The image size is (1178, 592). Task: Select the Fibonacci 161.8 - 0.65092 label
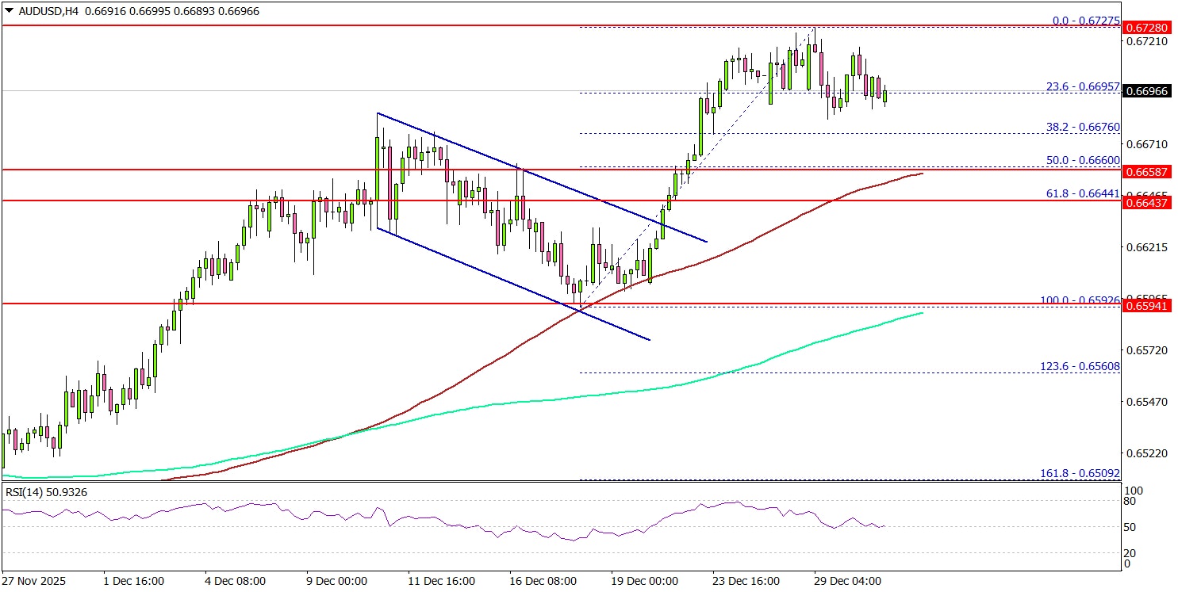[x=1079, y=473]
